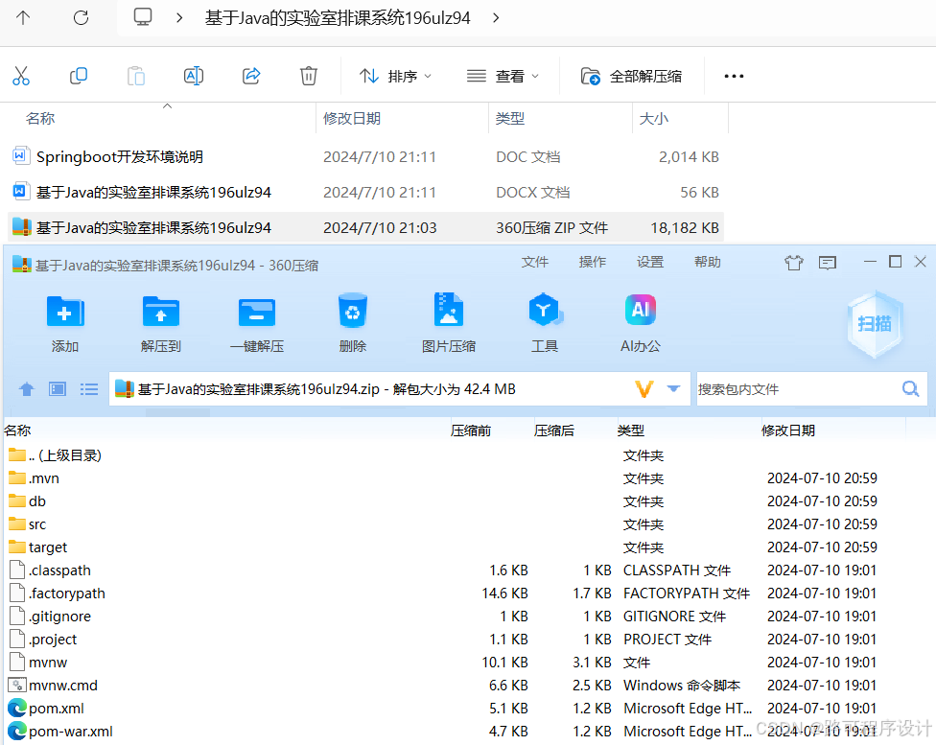Open the 设置 menu in 360压缩
The width and height of the screenshot is (936, 745).
[650, 262]
